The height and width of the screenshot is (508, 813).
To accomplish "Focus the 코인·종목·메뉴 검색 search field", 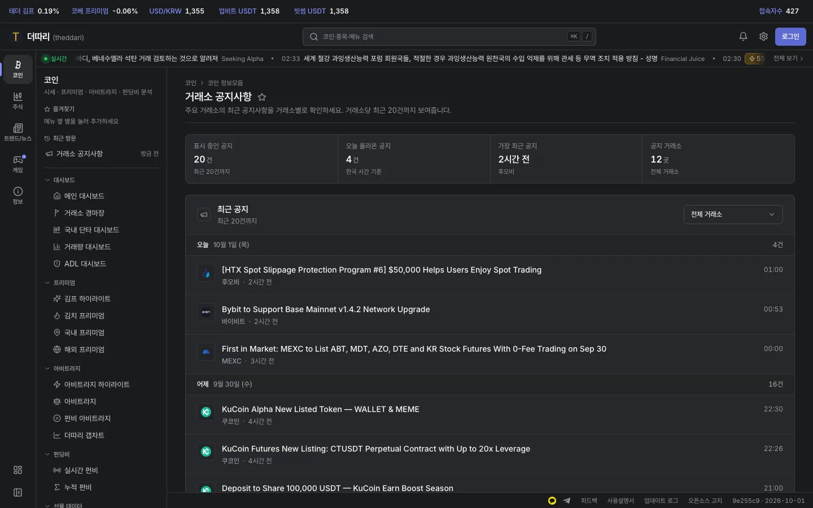I will [449, 37].
